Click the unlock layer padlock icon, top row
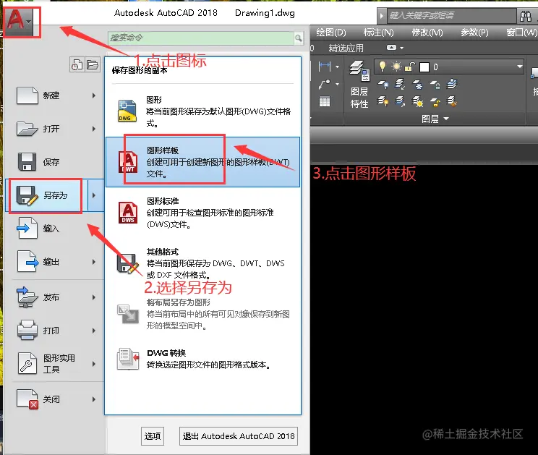This screenshot has height=455, width=538. (x=435, y=84)
